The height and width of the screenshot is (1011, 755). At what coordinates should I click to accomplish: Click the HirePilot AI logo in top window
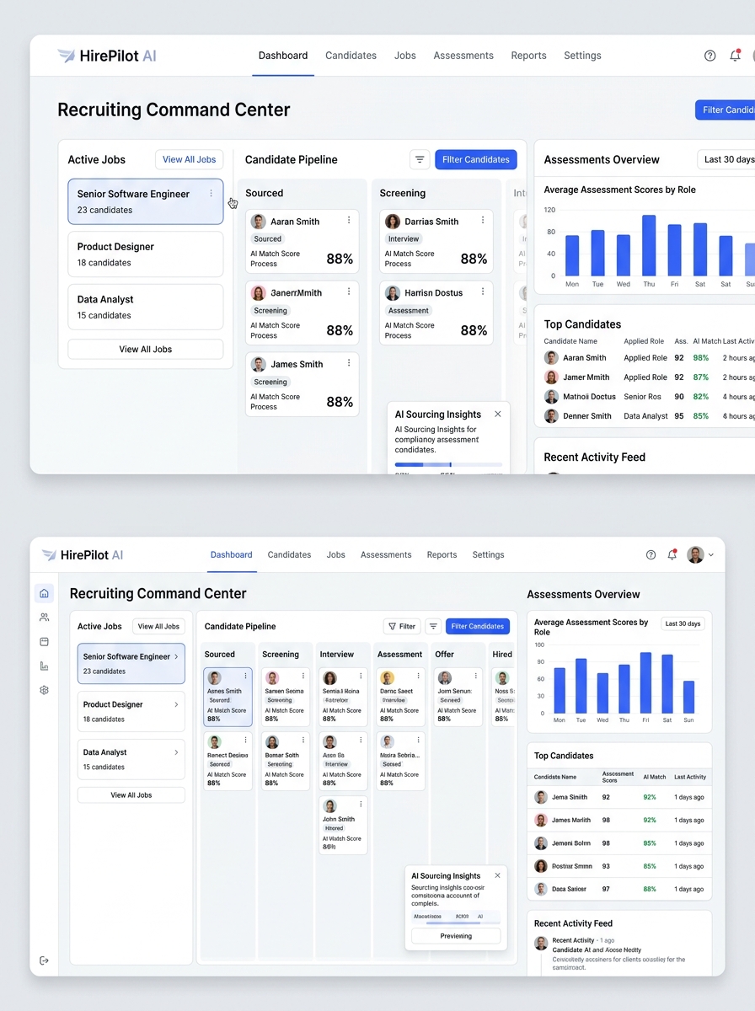click(x=107, y=56)
